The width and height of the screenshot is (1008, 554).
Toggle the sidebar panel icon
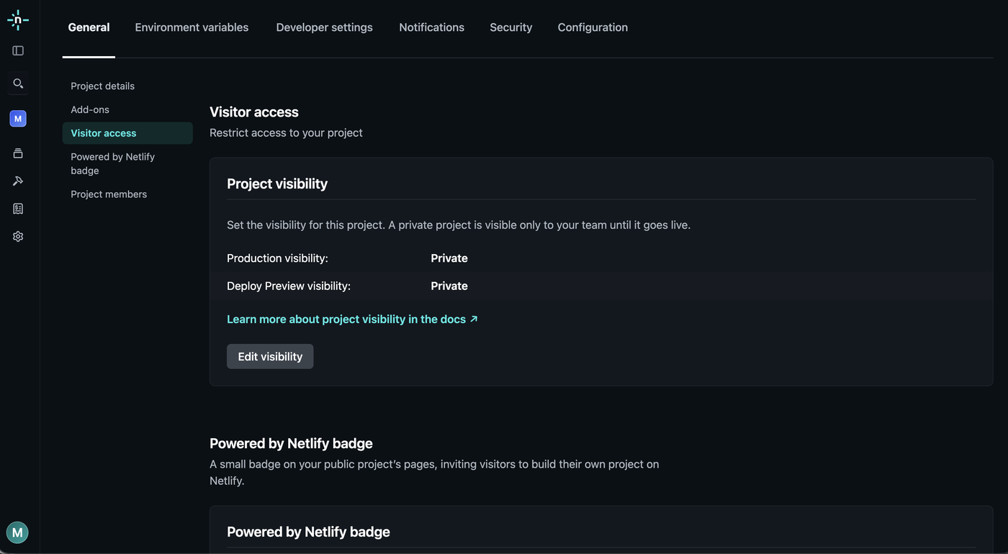point(18,50)
